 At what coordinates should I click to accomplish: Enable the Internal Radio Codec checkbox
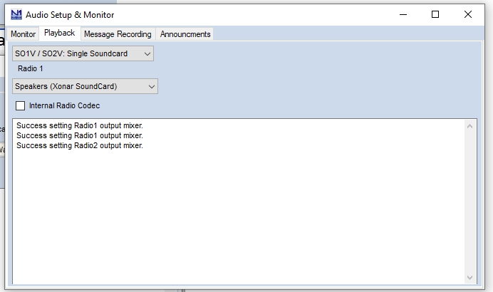(x=21, y=106)
